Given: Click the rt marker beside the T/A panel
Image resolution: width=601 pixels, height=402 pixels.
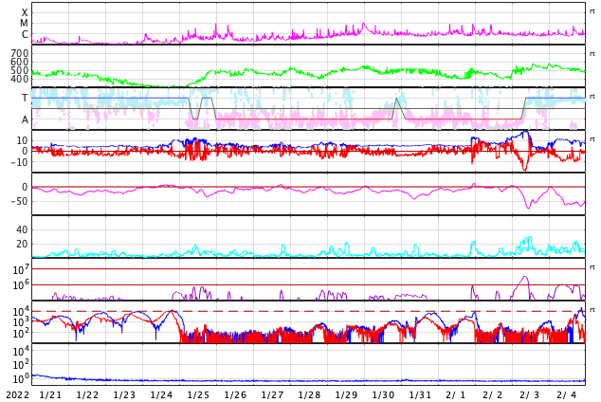Looking at the screenshot, I should pos(592,96).
